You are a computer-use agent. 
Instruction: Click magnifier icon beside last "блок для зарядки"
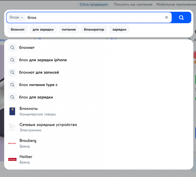pos(12,97)
